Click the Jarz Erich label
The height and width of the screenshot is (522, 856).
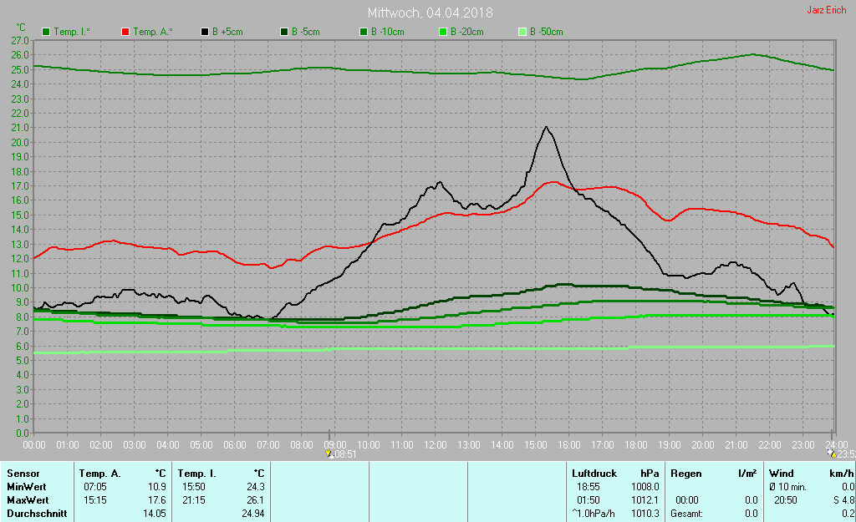click(826, 10)
